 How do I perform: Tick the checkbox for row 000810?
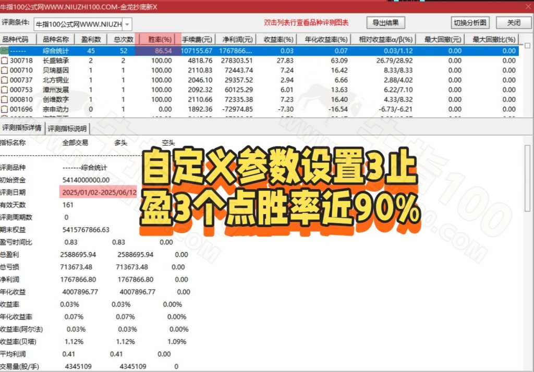tap(4, 100)
